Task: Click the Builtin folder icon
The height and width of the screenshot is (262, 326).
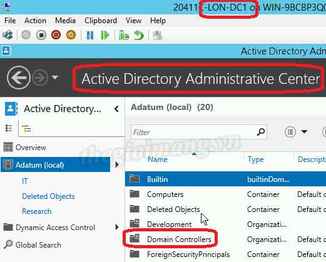Action: pyautogui.click(x=135, y=179)
